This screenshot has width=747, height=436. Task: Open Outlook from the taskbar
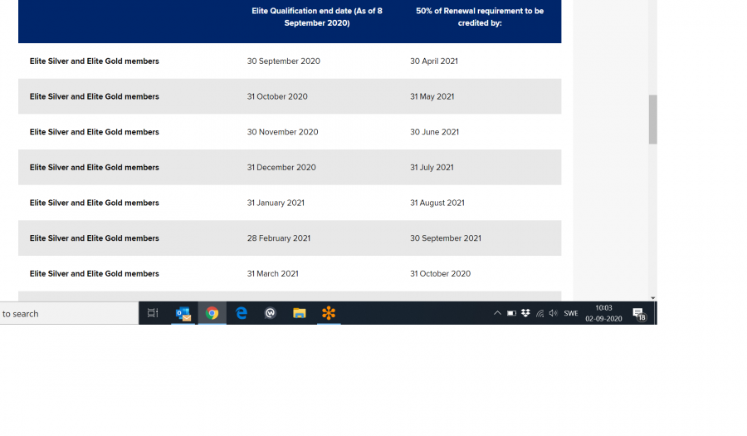tap(183, 313)
